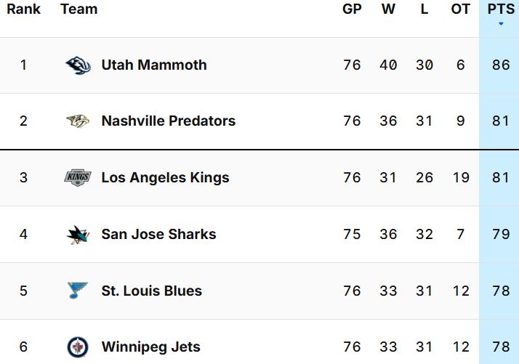
Task: Click the Team column header
Action: [79, 9]
